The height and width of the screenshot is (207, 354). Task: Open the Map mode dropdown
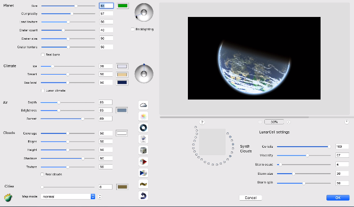tap(68, 196)
